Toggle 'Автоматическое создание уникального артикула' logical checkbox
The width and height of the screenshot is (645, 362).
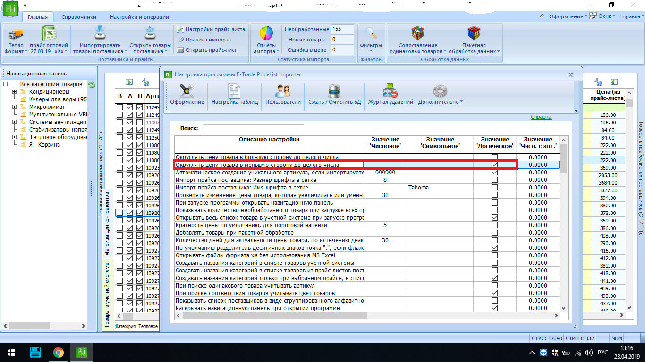494,173
